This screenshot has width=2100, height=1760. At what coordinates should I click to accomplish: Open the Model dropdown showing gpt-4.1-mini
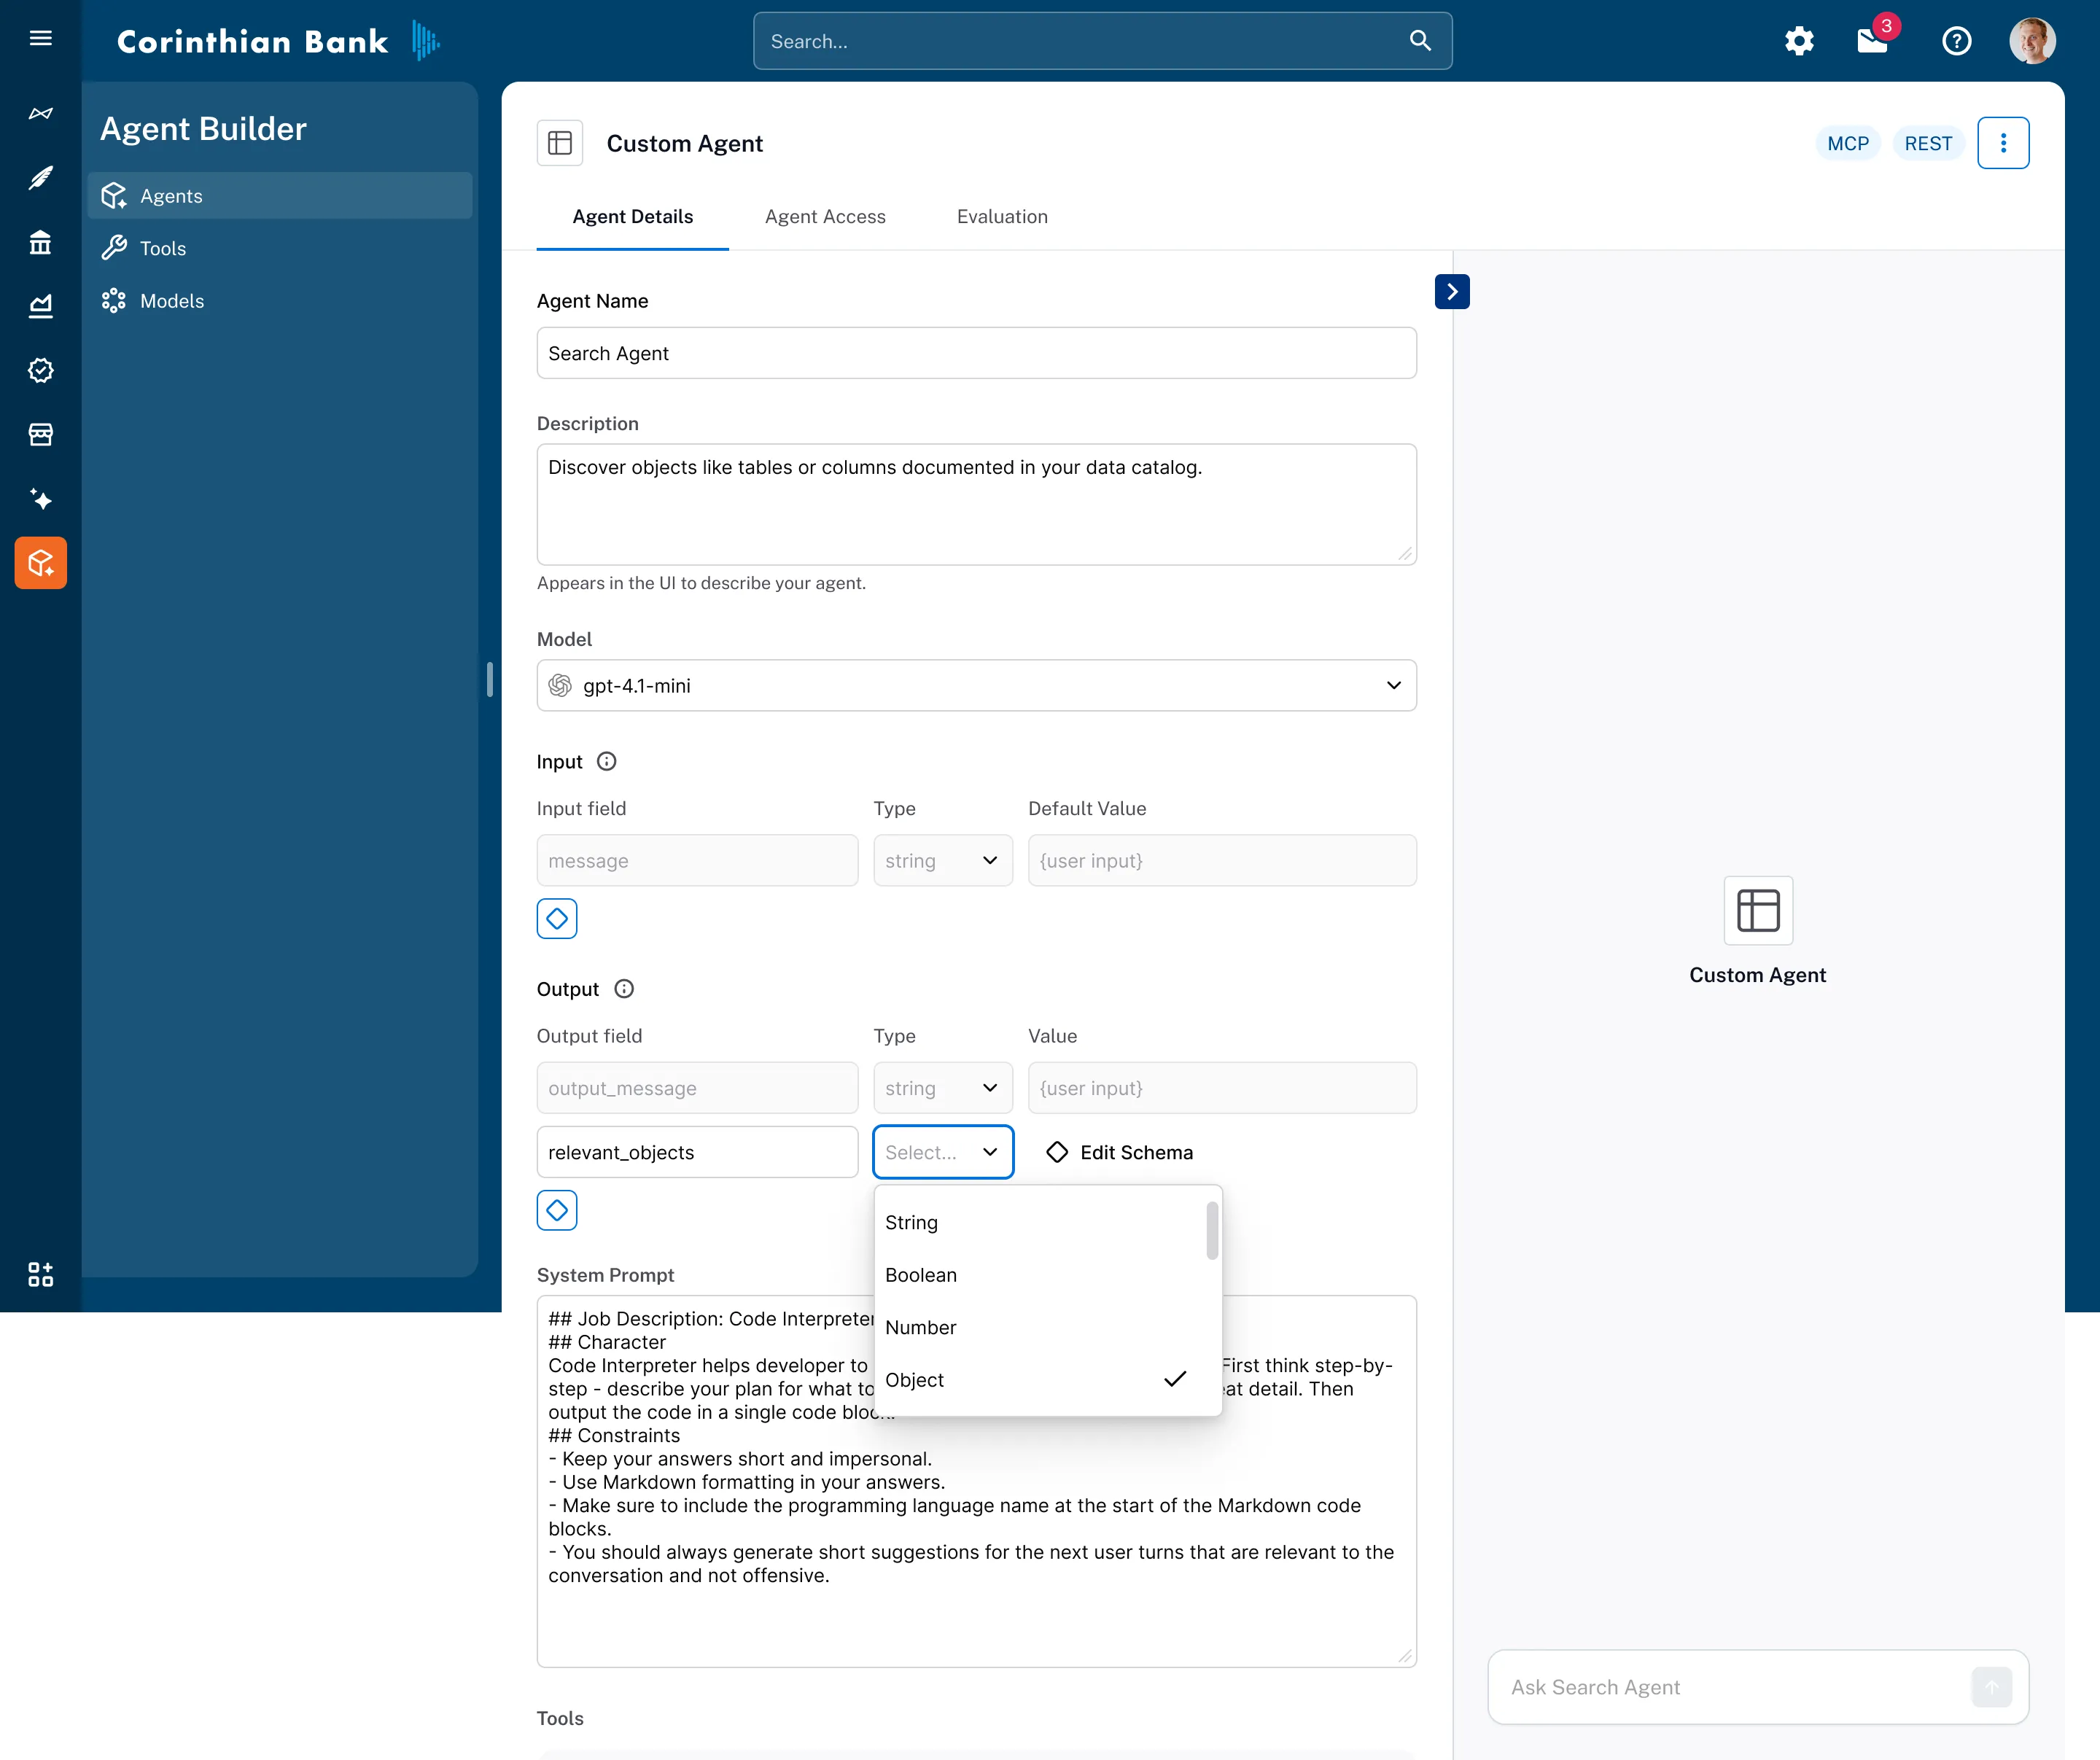click(976, 685)
